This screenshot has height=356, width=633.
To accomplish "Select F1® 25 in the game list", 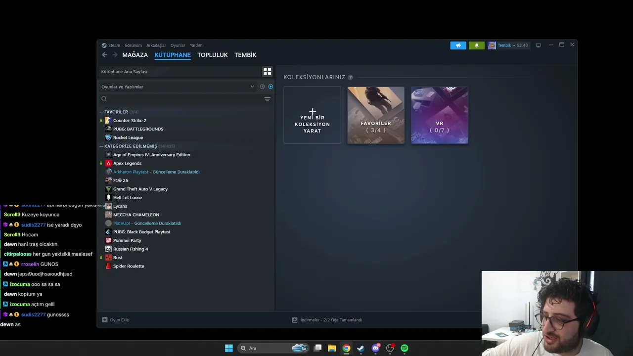I will (x=121, y=180).
